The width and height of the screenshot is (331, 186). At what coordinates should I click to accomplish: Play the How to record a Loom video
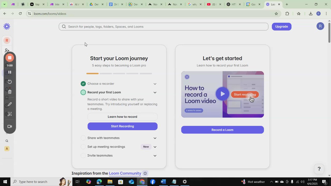pyautogui.click(x=222, y=94)
